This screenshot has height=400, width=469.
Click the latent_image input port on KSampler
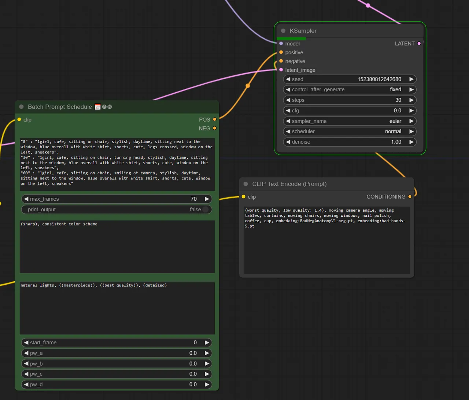[x=281, y=70]
